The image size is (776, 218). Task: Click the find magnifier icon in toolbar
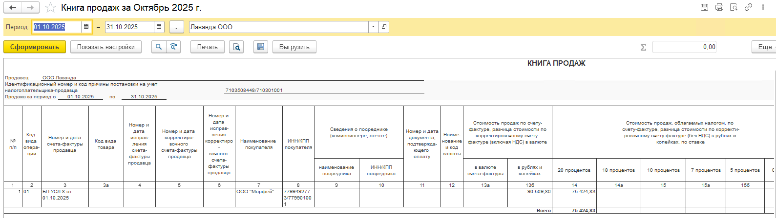159,47
